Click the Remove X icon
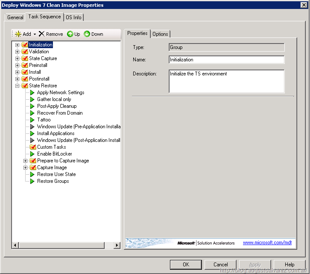 41,34
